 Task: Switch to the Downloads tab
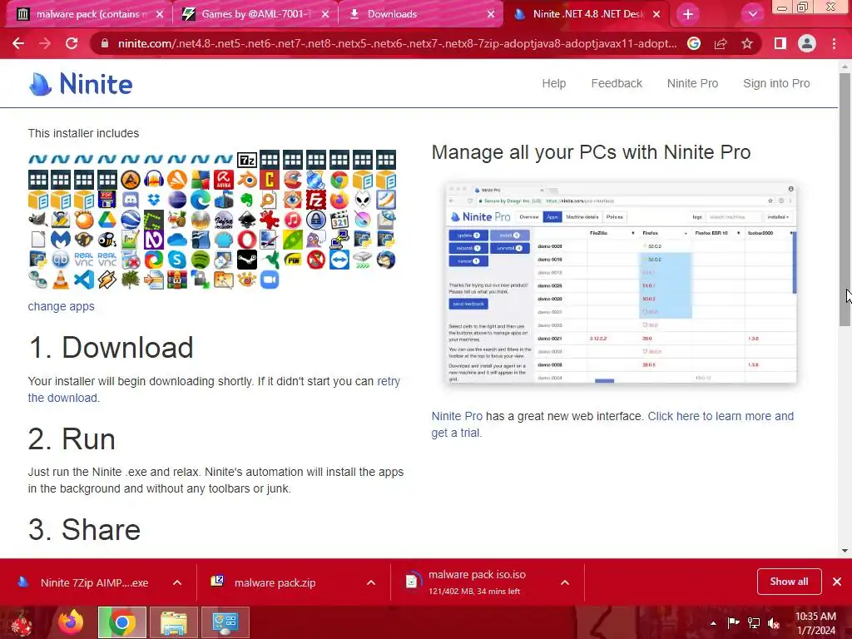419,14
